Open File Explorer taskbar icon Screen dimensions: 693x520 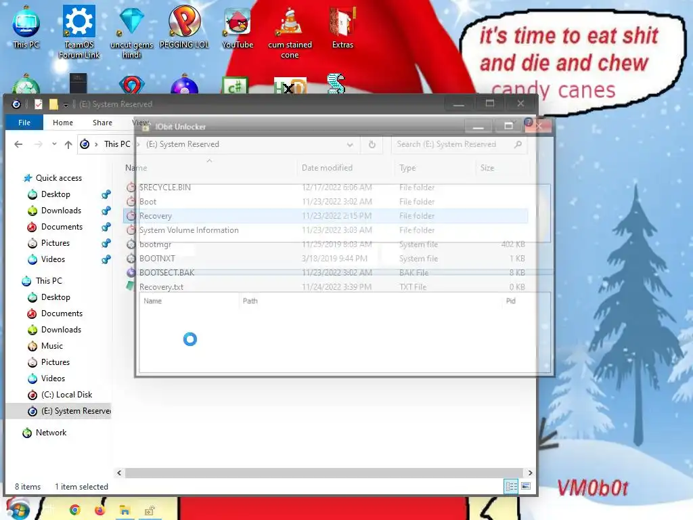tap(125, 511)
